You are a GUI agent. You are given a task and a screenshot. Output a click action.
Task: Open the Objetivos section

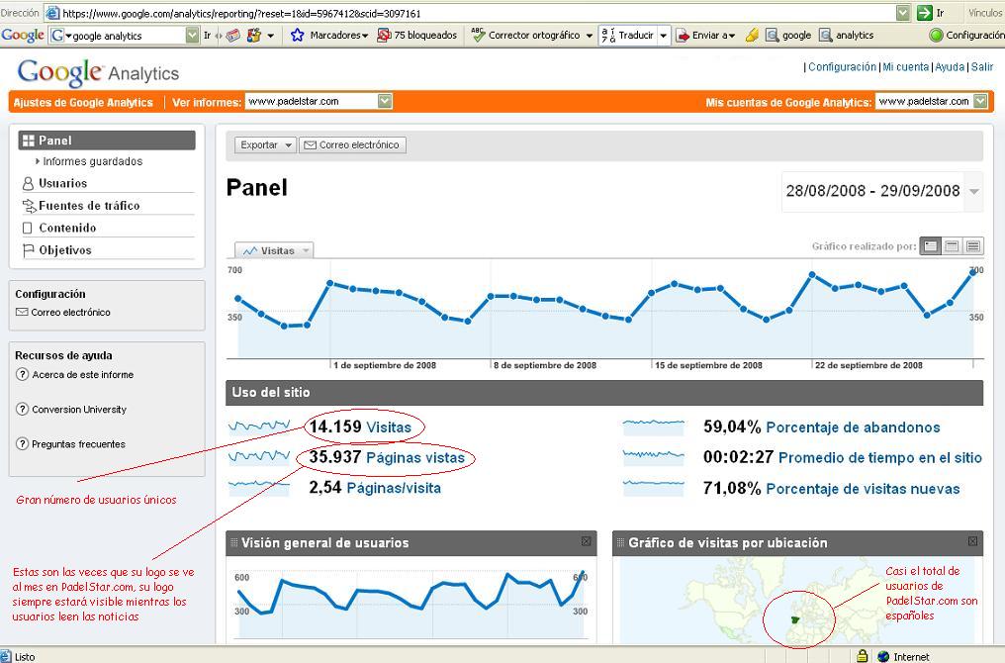pos(64,250)
